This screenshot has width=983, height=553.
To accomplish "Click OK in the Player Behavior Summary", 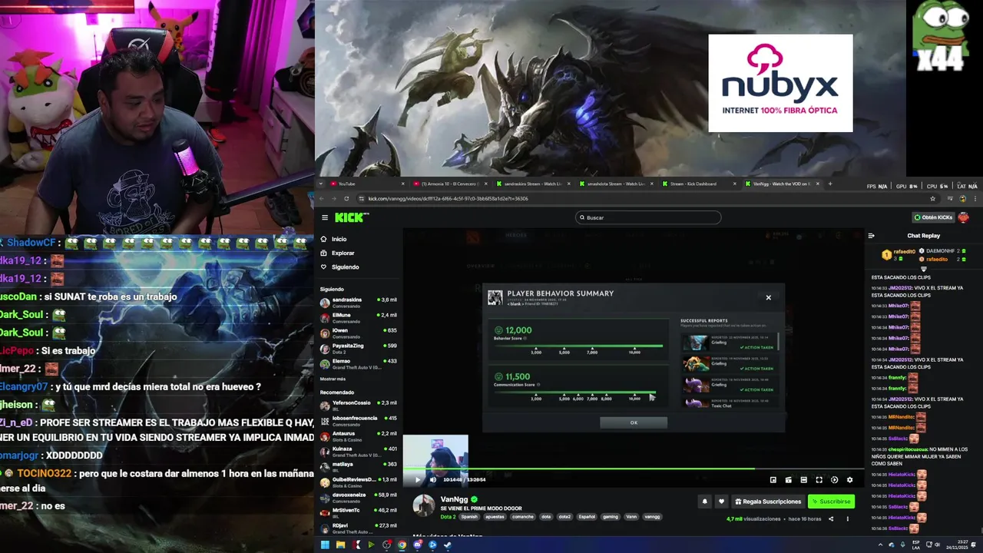I will point(634,422).
